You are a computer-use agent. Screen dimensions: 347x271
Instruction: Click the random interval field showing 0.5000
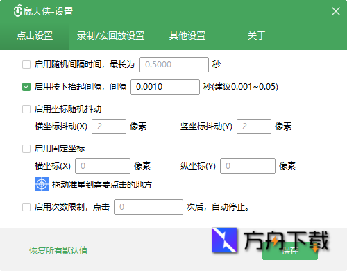pyautogui.click(x=174, y=65)
